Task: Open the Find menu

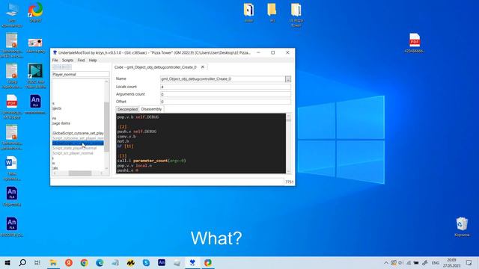Action: [81, 61]
